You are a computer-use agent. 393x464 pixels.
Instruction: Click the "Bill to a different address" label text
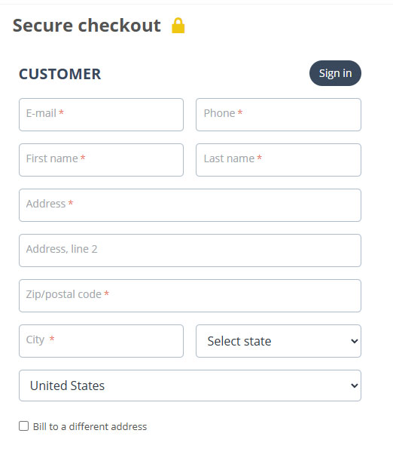[x=90, y=427]
